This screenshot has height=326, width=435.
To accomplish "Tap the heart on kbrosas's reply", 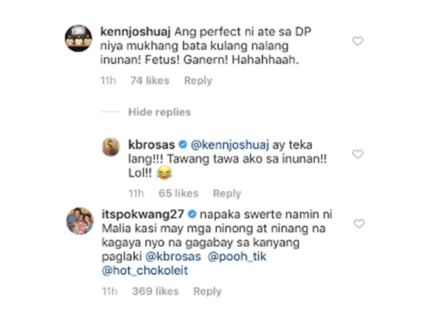I will (358, 154).
